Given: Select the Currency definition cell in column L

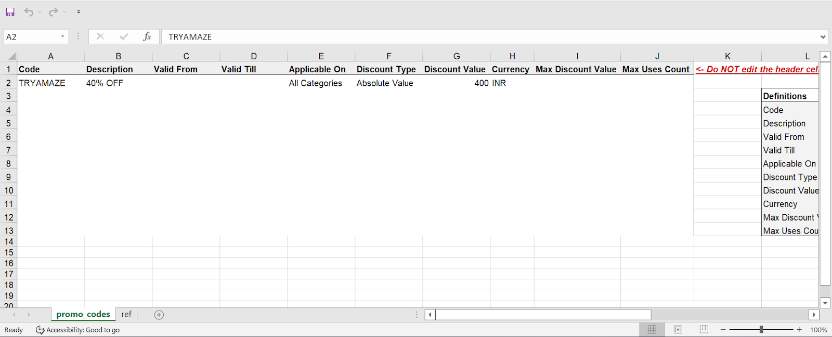Looking at the screenshot, I should 790,204.
